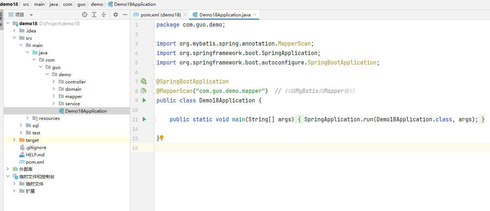Click the collapse all icon in project panel
The image size is (490, 211).
(104, 15)
